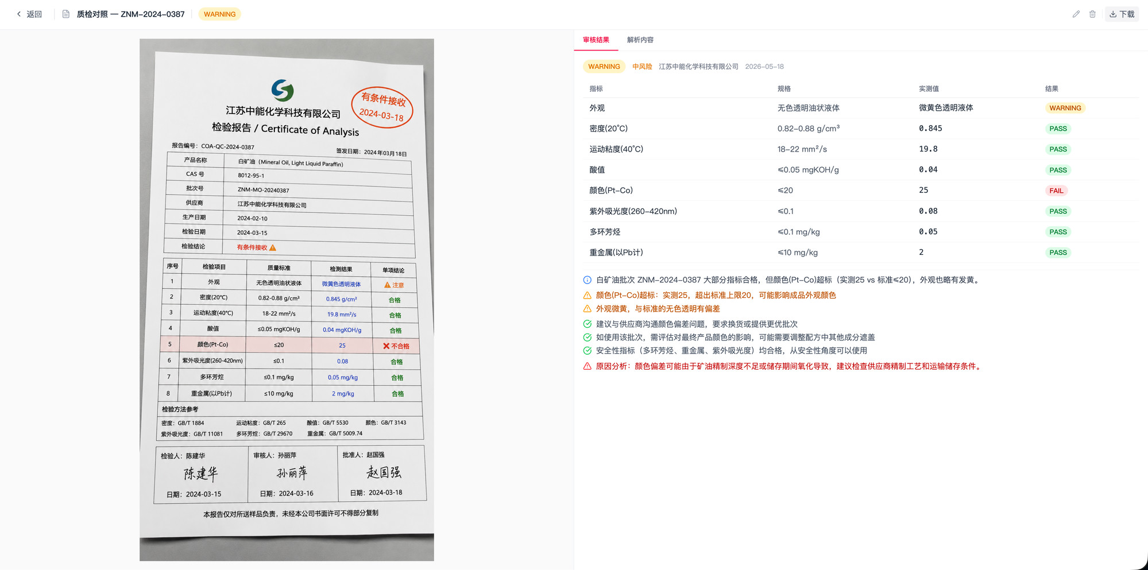
Task: Click the 中风险 risk label
Action: 642,67
